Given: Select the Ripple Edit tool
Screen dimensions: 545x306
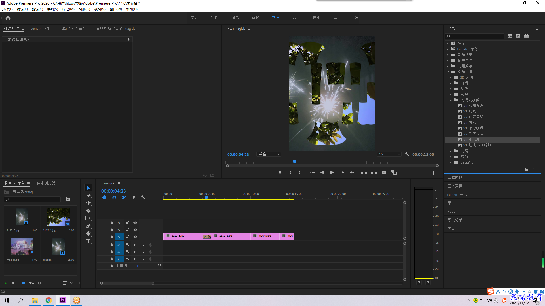Looking at the screenshot, I should point(88,203).
